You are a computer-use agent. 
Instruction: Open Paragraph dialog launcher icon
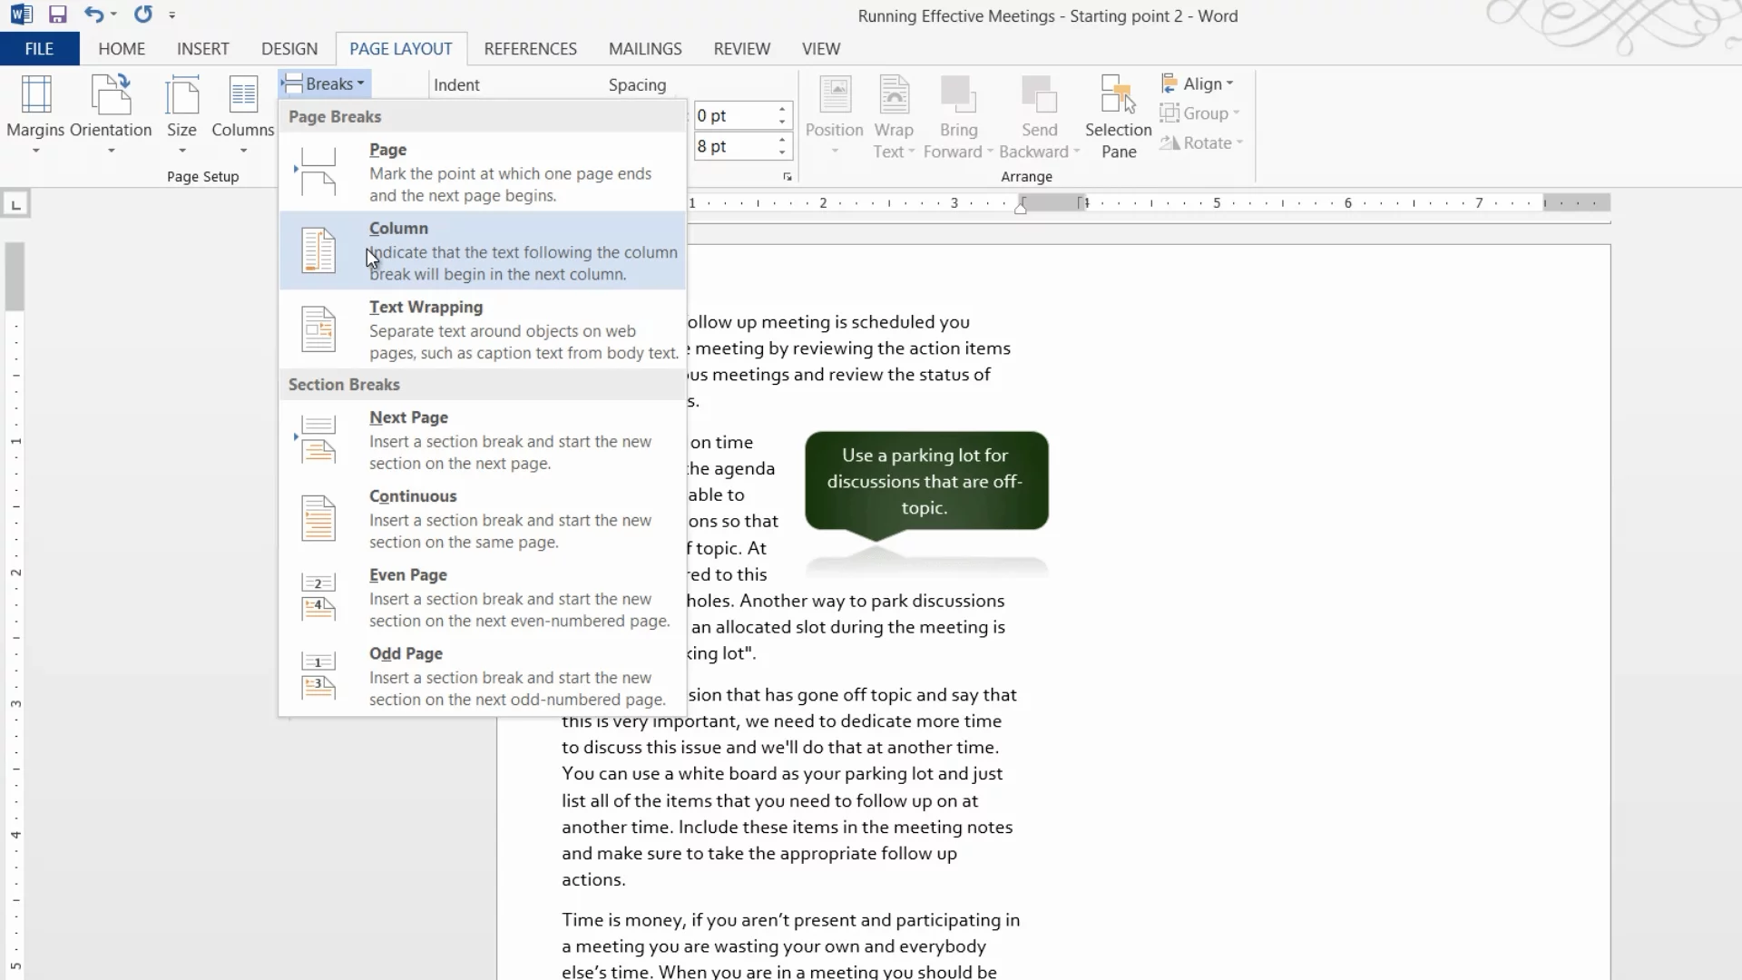[787, 177]
